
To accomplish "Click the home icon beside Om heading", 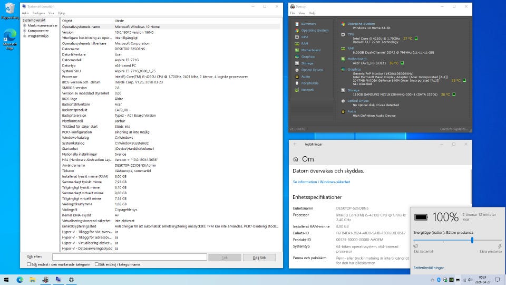I will click(296, 159).
